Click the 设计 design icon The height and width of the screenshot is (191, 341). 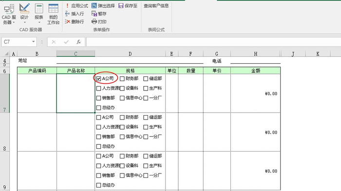24,9
